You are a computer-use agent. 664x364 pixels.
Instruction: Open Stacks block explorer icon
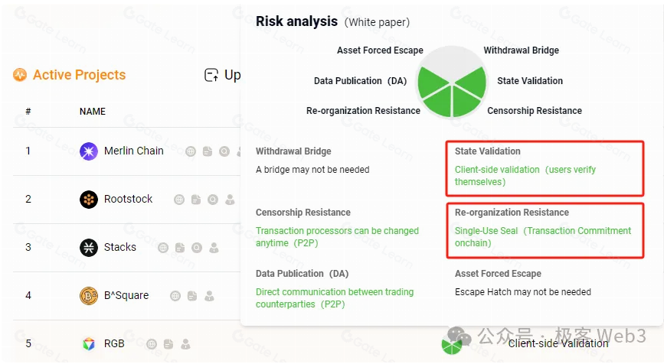click(x=197, y=248)
